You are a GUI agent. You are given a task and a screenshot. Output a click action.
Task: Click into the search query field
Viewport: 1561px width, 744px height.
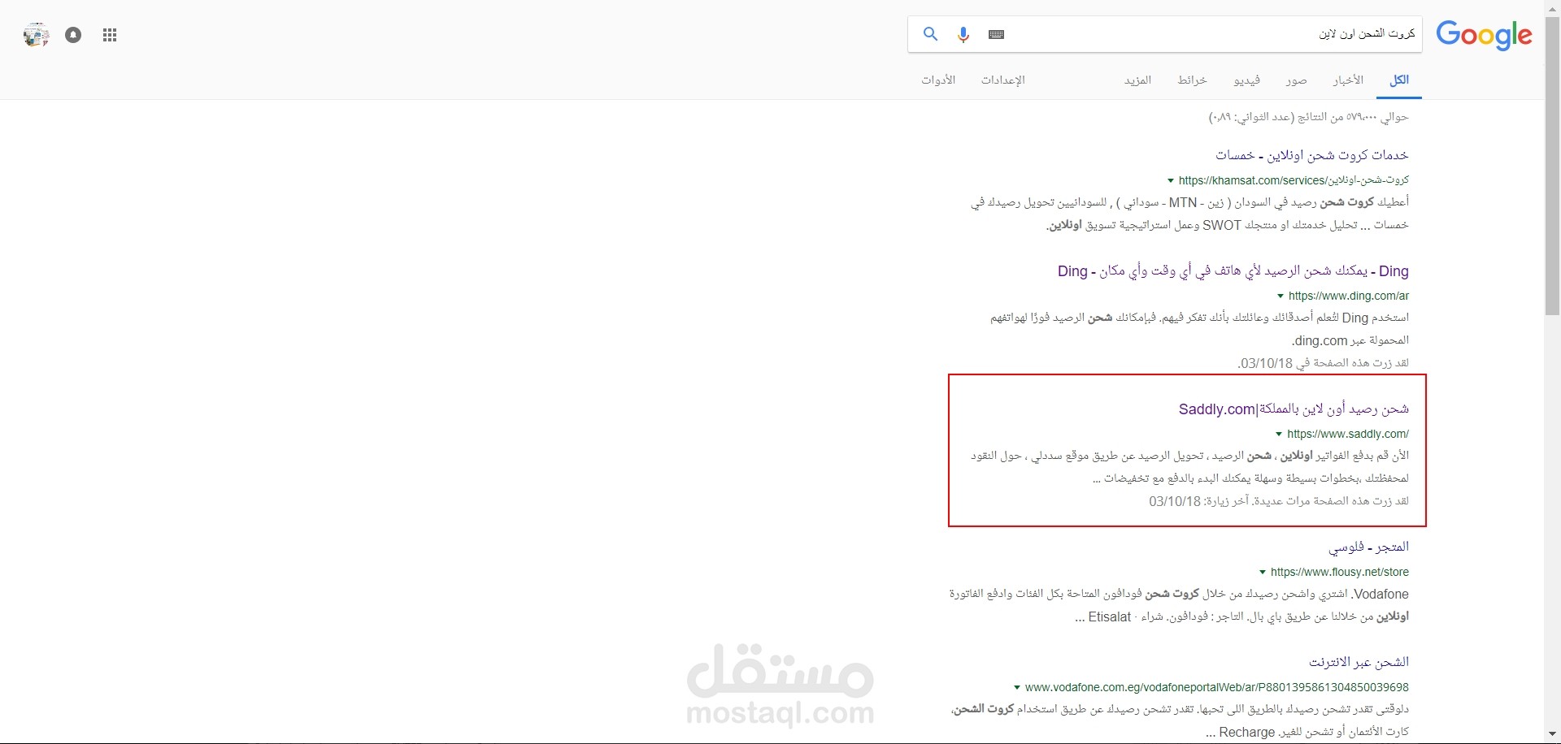point(1215,34)
